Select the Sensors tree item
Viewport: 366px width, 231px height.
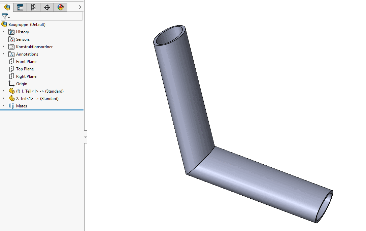pyautogui.click(x=23, y=39)
